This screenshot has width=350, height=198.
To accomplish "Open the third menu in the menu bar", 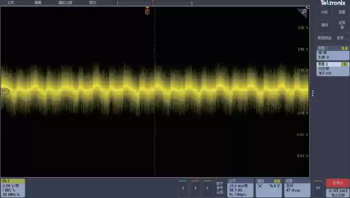I will pyautogui.click(x=65, y=2).
